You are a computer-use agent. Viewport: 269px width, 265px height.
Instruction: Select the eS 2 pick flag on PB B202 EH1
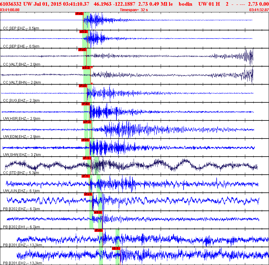[98, 212]
